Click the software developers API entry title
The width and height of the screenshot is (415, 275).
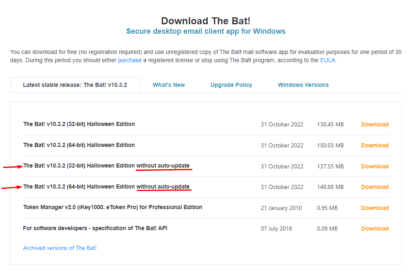[95, 228]
